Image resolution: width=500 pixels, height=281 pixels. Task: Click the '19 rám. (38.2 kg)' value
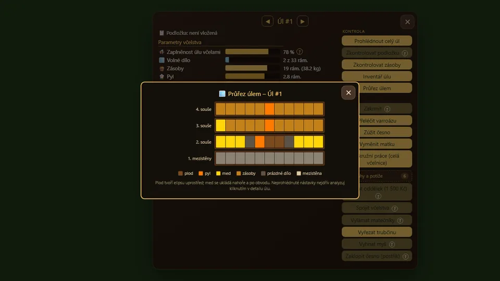tap(302, 68)
